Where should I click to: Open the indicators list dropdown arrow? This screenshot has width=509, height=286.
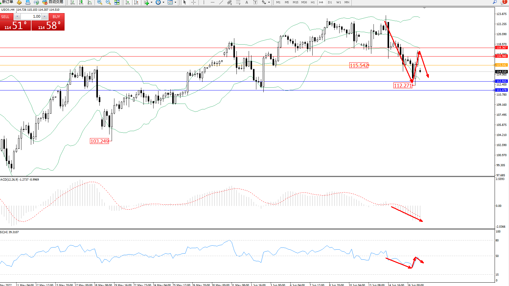click(x=151, y=2)
